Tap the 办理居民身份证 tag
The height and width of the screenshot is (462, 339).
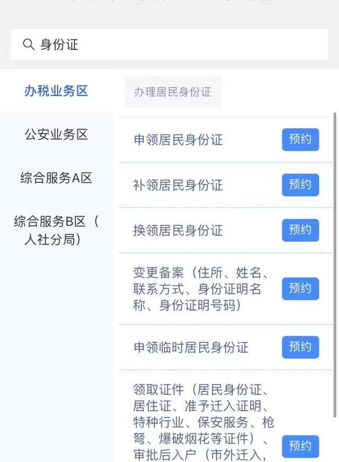173,92
